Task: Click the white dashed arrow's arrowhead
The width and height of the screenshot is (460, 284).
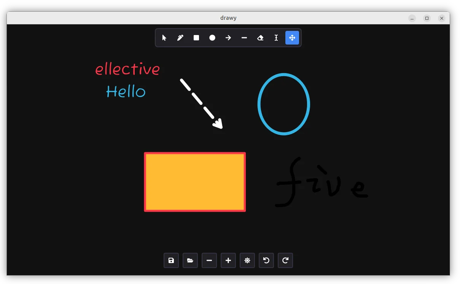Action: 218,124
